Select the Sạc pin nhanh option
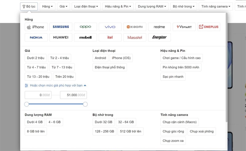The image size is (246, 151). 173,77
